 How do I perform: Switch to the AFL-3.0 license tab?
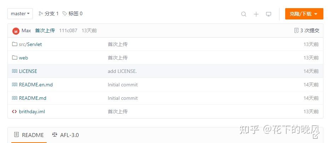click(x=65, y=135)
